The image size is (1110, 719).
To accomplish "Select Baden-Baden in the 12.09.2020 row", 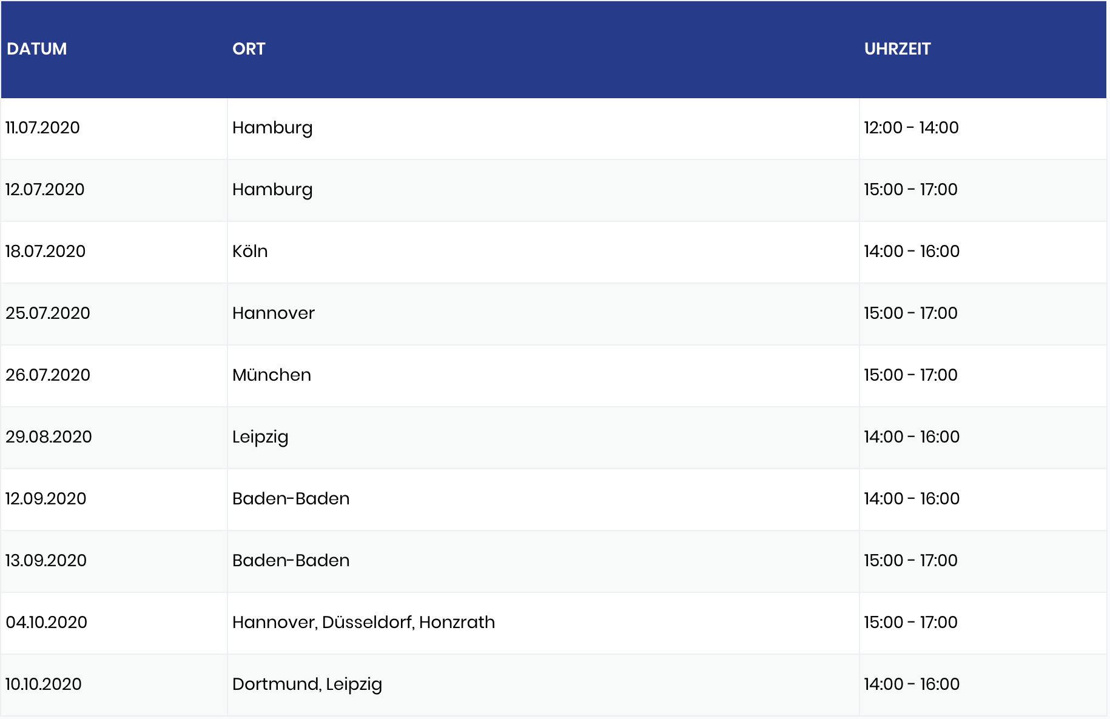I will [x=291, y=499].
